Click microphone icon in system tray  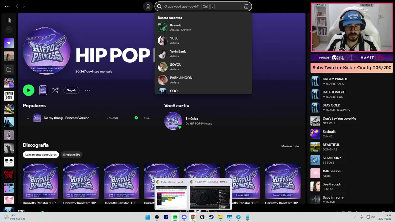pyautogui.click(x=362, y=217)
